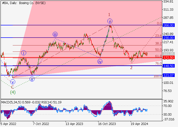This screenshot has width=178, height=127.
Task: Click the 311.33 price axis value
Action: pos(168,10)
